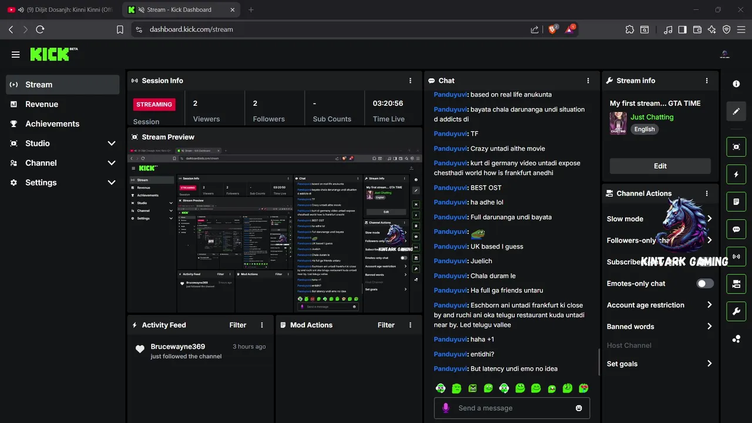Go back to previous page
Screen dimensions: 752x423
(11, 29)
